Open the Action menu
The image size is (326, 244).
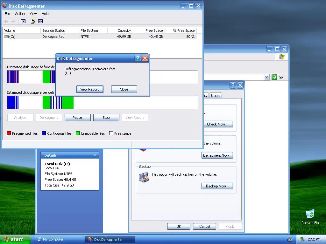[x=20, y=14]
